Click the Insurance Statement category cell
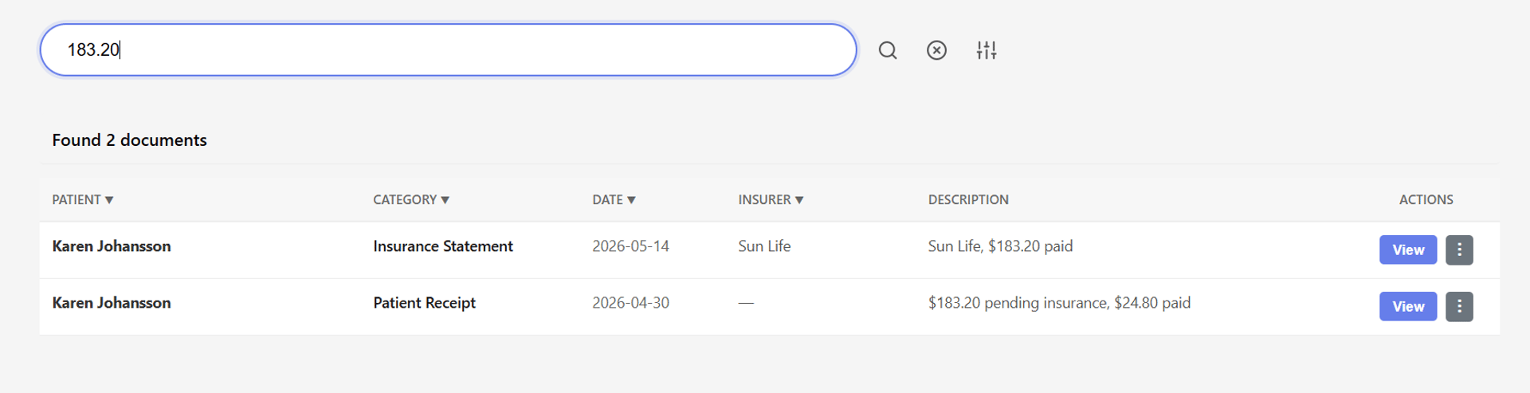The height and width of the screenshot is (393, 1530). tap(443, 246)
